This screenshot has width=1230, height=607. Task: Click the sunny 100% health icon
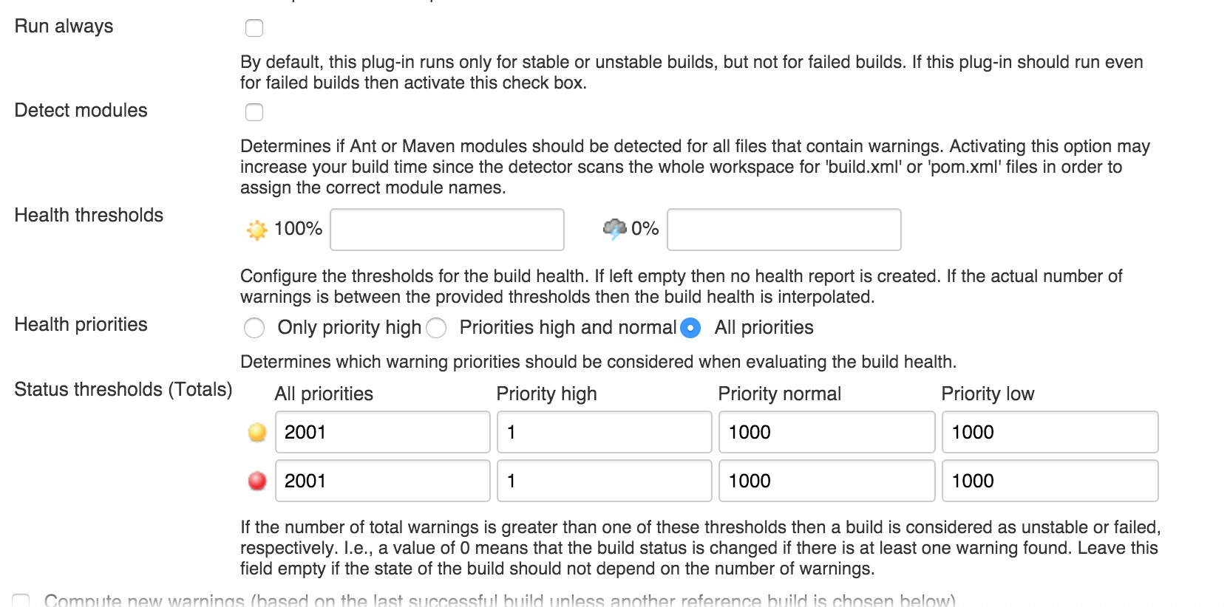tap(256, 230)
